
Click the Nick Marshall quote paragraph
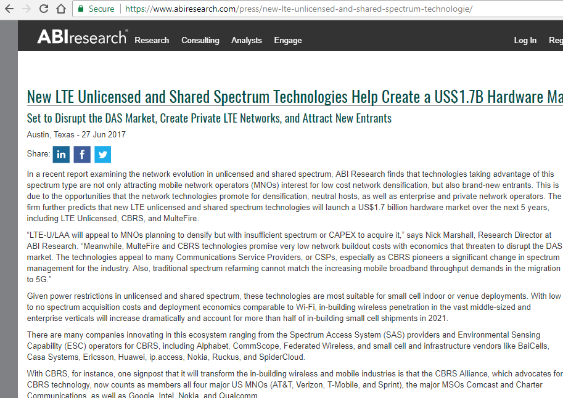(x=294, y=257)
